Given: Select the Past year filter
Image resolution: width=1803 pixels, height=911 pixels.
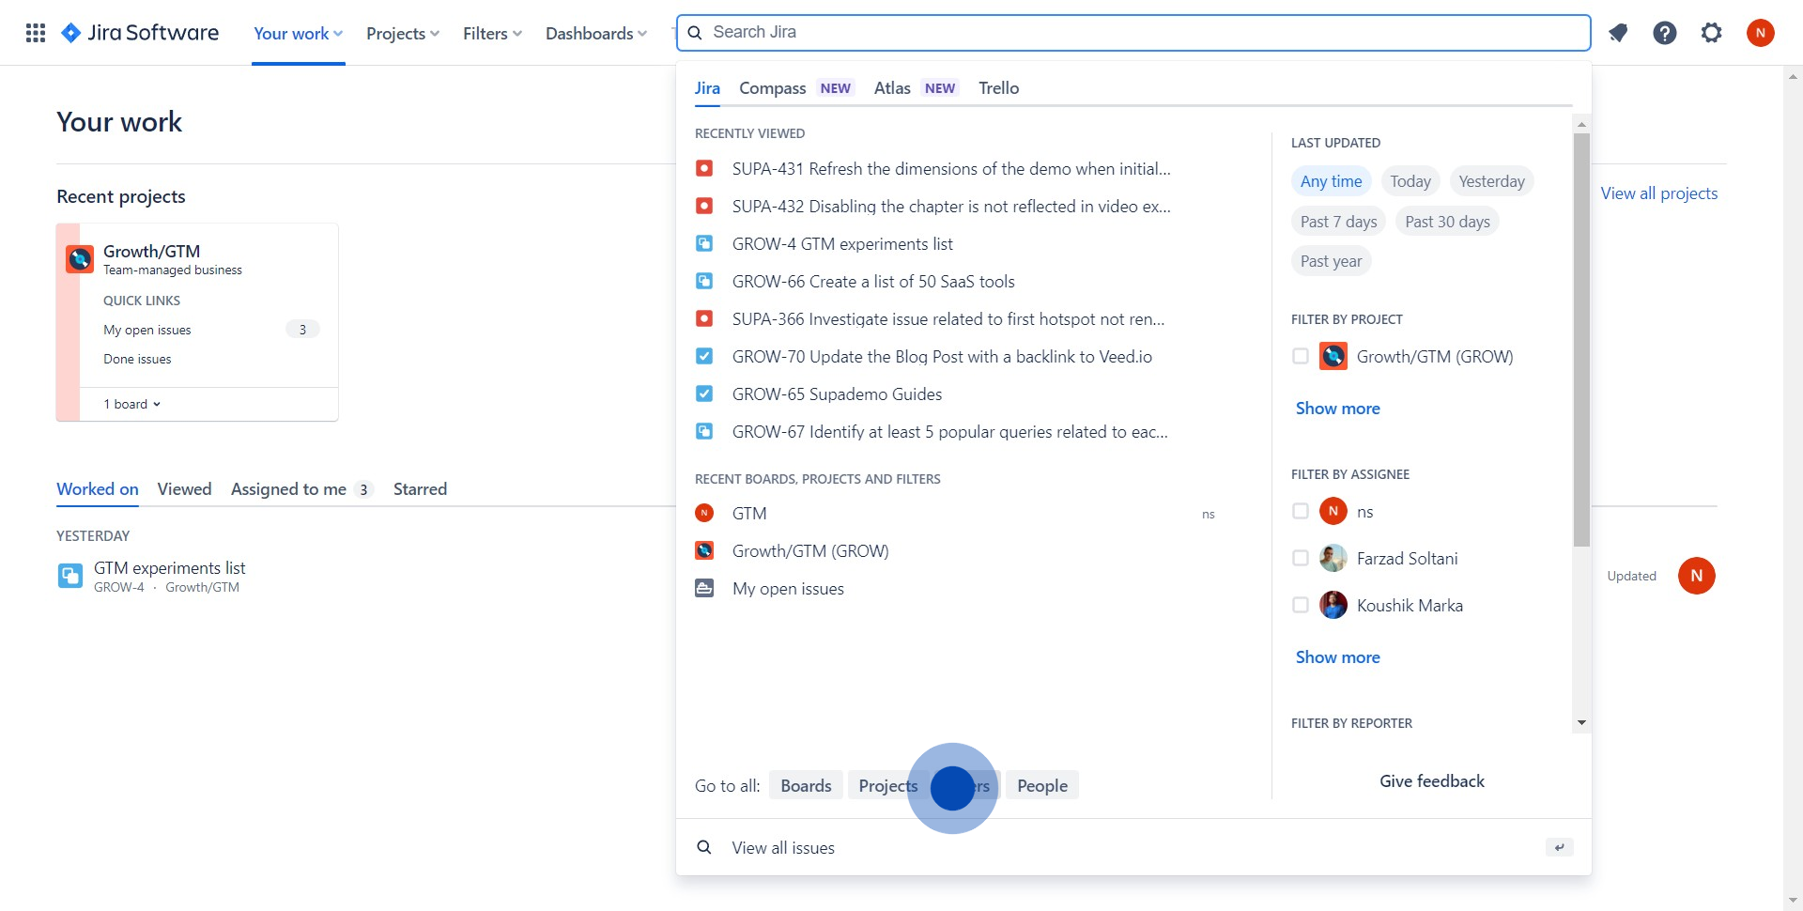Looking at the screenshot, I should (1331, 261).
